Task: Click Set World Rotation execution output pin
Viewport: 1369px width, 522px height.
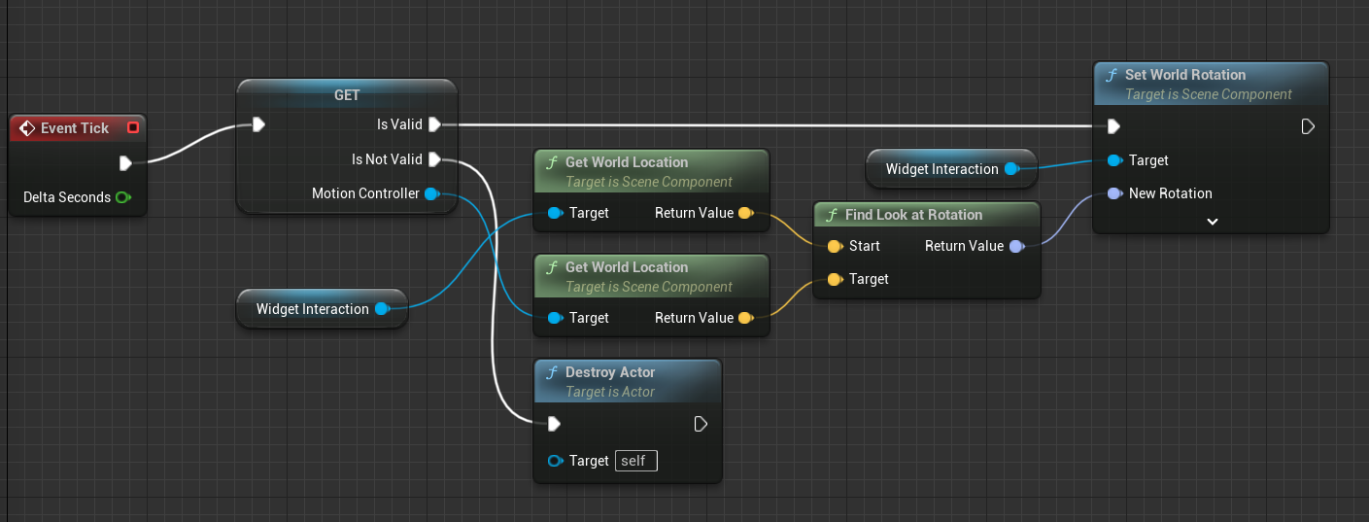Action: point(1308,126)
